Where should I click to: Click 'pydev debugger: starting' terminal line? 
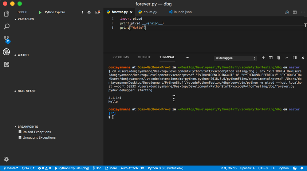tap(130, 90)
